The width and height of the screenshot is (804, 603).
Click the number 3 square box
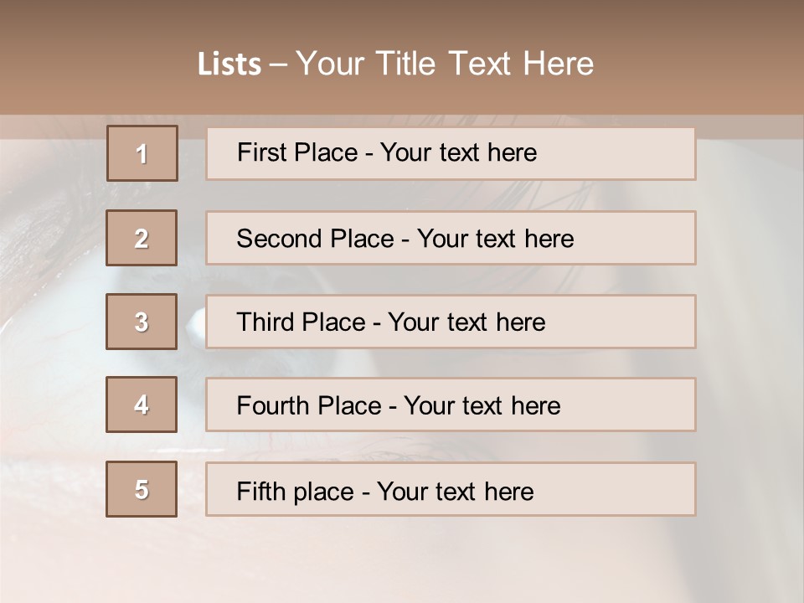[142, 322]
